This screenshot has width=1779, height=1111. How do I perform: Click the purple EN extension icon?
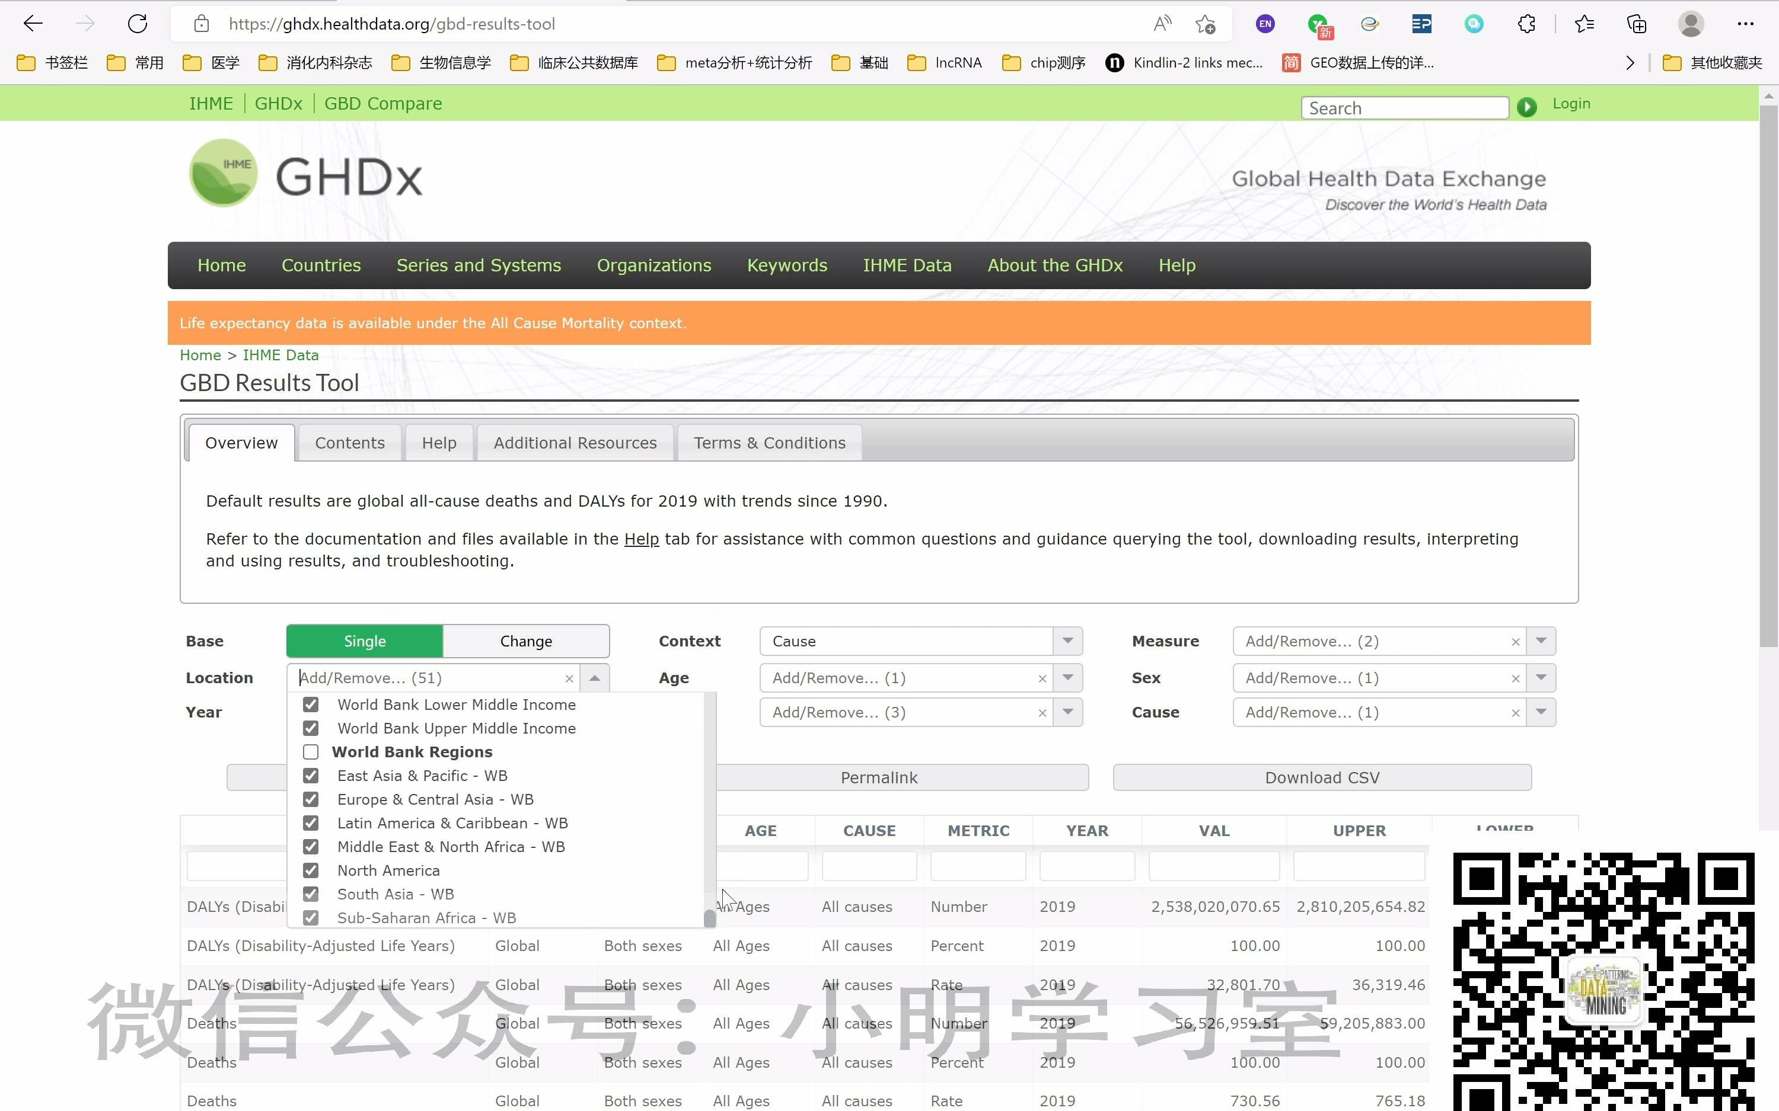pos(1265,24)
